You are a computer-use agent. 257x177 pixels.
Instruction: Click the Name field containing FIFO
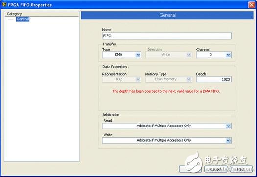coord(167,36)
